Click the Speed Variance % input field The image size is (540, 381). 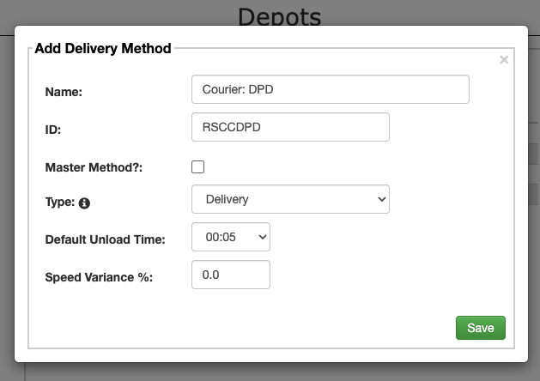pos(231,275)
